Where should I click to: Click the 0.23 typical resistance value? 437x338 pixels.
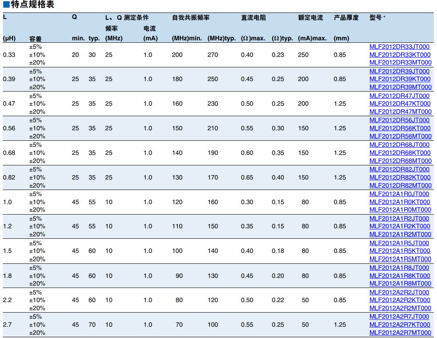(x=278, y=55)
